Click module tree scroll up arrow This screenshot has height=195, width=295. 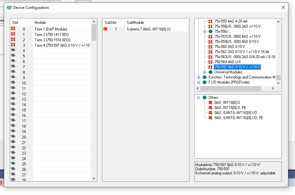click(x=279, y=22)
